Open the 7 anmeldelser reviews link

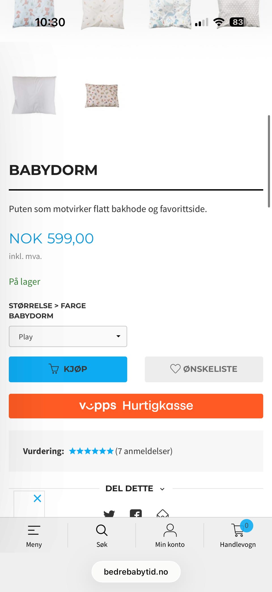pos(144,451)
